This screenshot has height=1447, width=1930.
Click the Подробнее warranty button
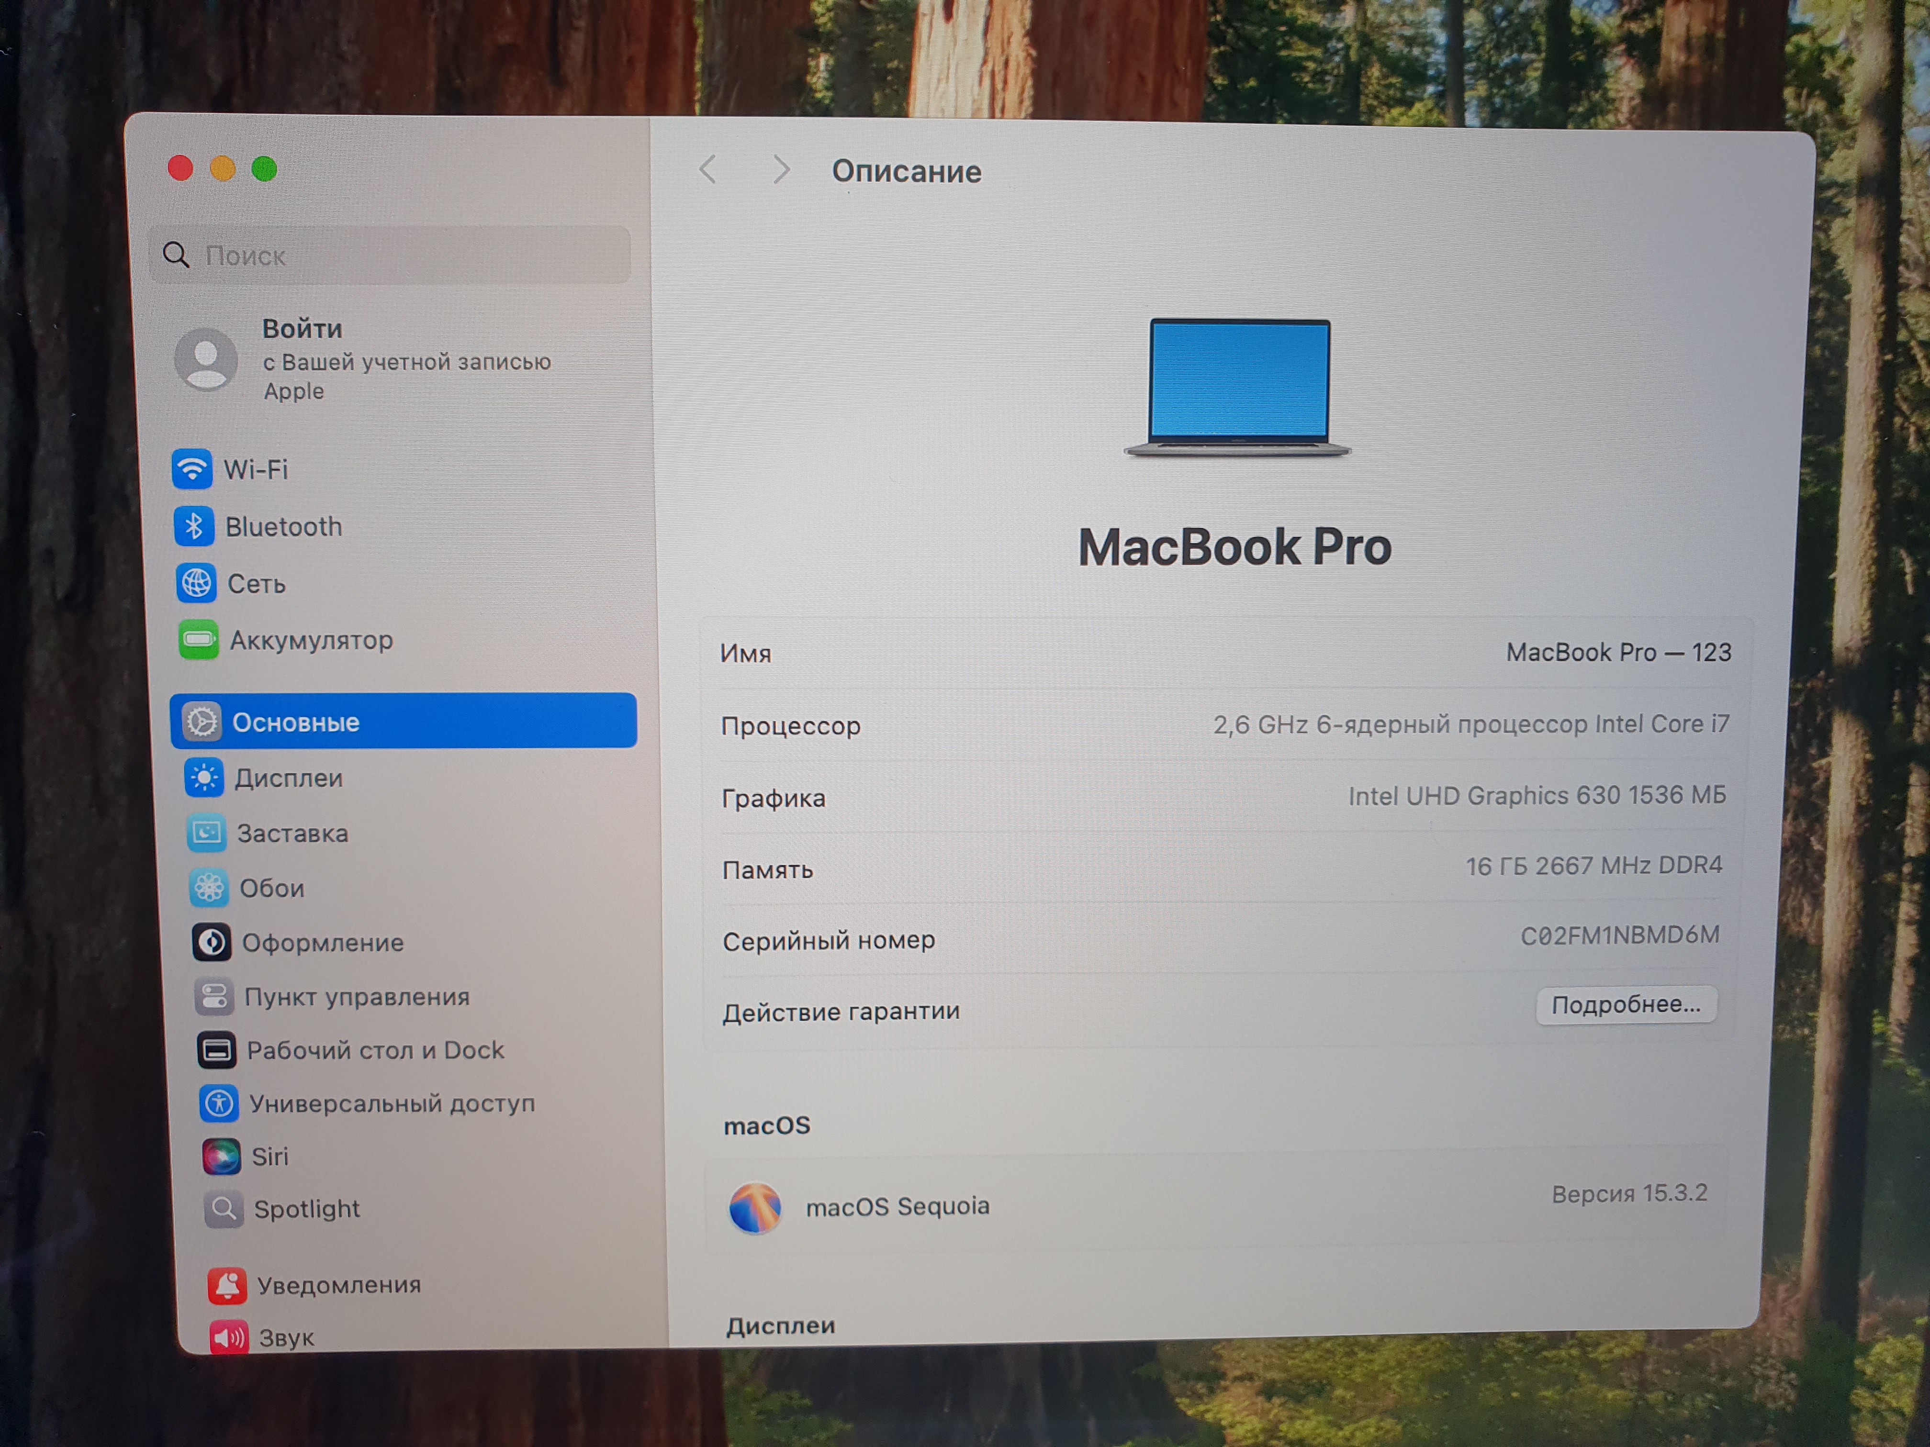(1625, 1005)
